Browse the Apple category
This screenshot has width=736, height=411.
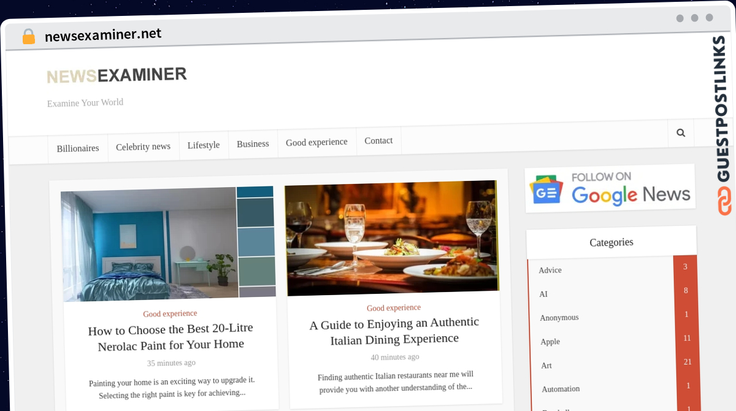point(550,342)
